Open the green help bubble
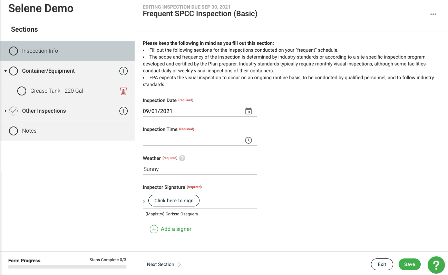Screen dimensions: 448x275 [436, 265]
